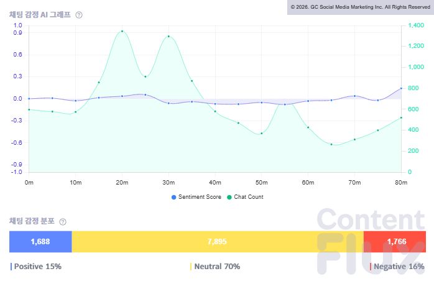Click the Chat Count point at 50m
This screenshot has height=284, width=434.
tap(262, 134)
